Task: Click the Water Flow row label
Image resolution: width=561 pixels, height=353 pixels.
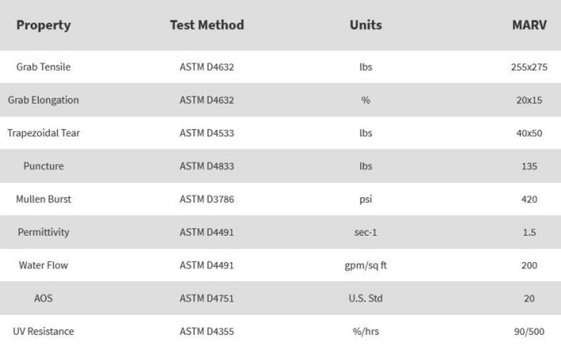Action: coord(43,265)
